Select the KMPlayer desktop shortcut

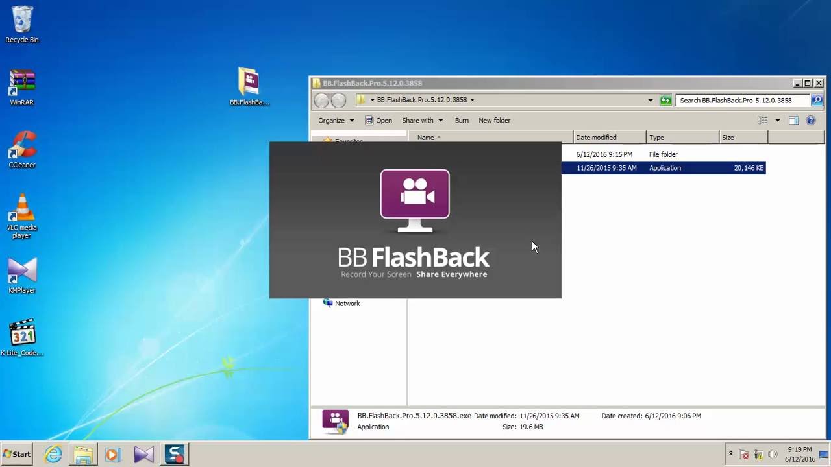tap(22, 276)
